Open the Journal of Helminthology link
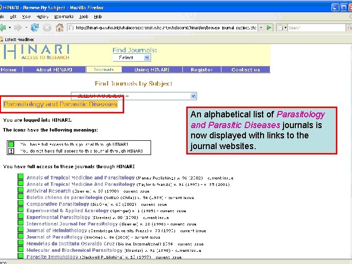Screen dimensions: 352x264 (57, 230)
